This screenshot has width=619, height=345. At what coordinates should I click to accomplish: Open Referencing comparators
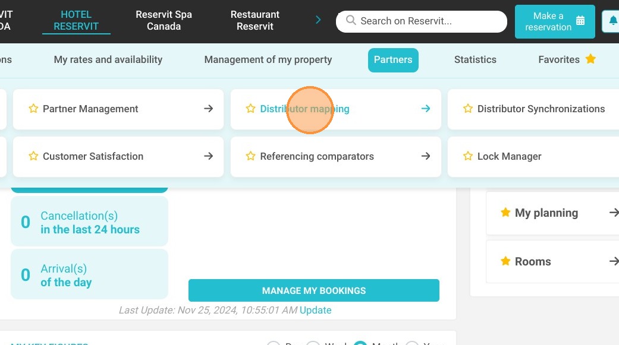(x=336, y=157)
